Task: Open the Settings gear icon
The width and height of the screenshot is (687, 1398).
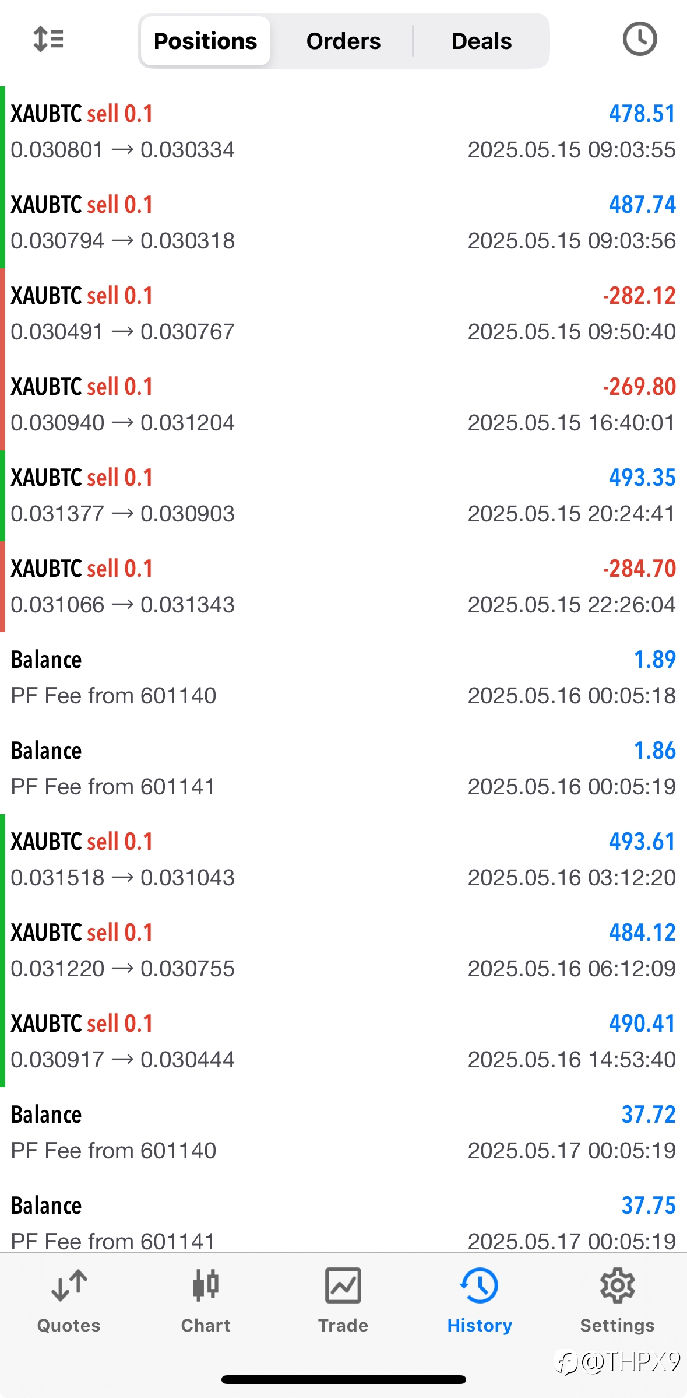Action: (617, 1285)
